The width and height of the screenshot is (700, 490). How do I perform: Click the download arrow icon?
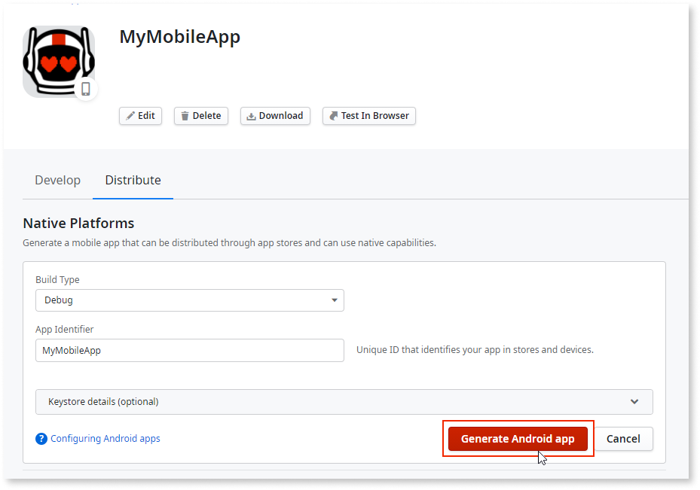(250, 115)
